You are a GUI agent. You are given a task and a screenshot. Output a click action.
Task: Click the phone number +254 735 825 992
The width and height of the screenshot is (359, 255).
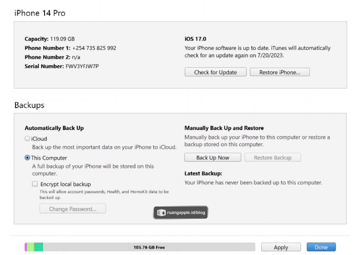point(94,48)
